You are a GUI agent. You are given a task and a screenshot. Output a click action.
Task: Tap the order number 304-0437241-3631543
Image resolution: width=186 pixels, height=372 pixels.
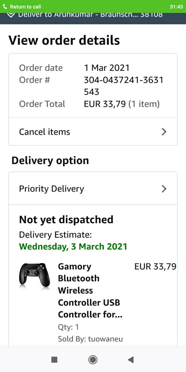[124, 86]
